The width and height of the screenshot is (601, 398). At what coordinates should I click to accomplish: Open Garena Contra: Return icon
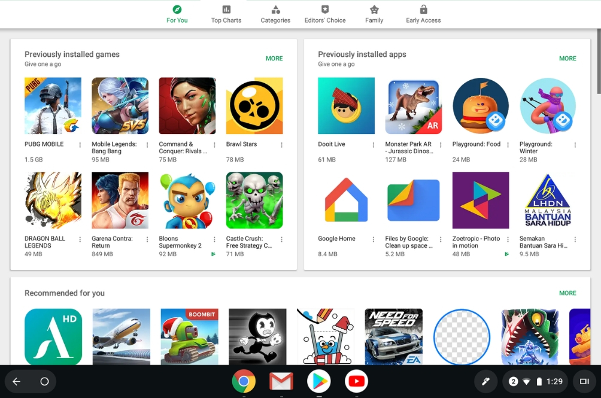point(120,200)
